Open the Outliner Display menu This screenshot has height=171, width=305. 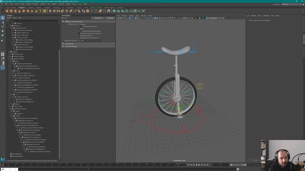click(9, 18)
